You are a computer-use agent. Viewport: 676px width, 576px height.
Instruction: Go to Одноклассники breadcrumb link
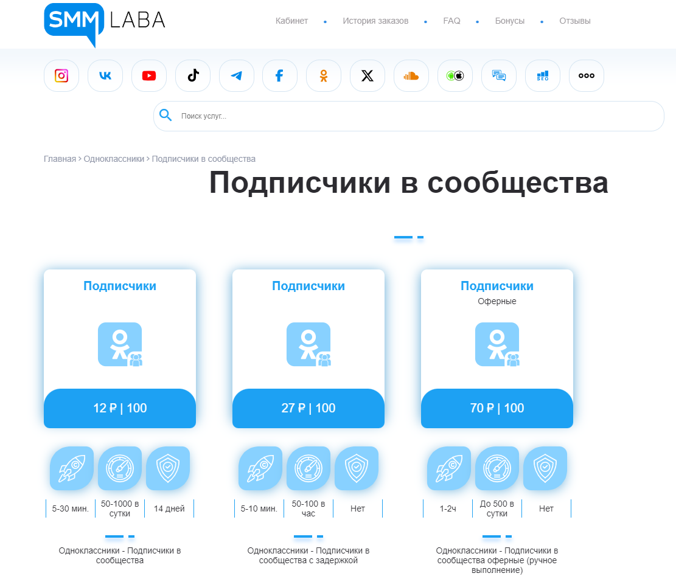(x=114, y=159)
